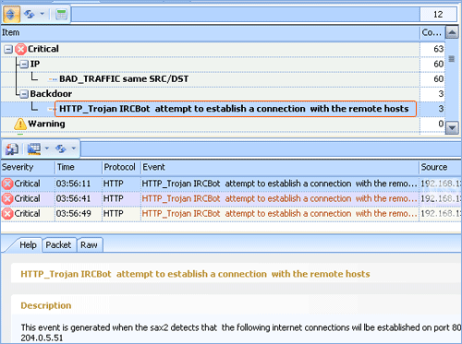
Task: Select the event row at 03:56:41
Action: point(231,198)
